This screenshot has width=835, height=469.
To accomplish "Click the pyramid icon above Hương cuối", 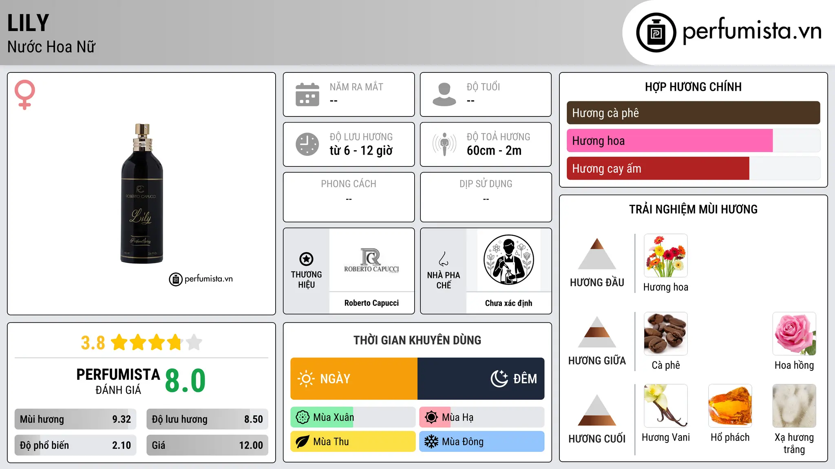I will 597,410.
